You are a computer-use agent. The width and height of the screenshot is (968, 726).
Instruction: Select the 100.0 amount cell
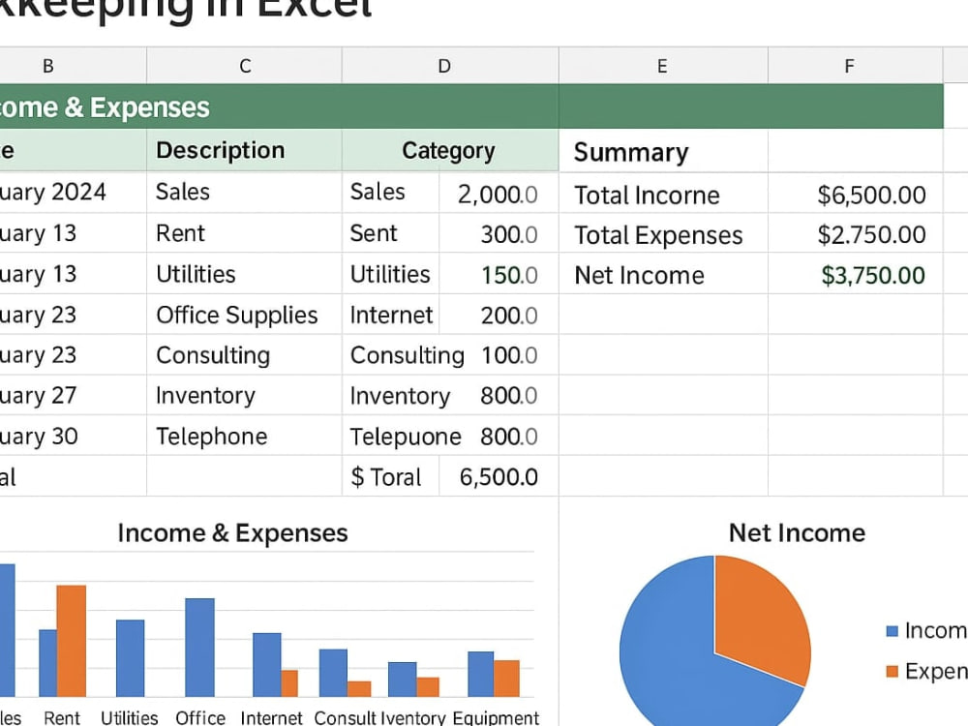point(510,355)
